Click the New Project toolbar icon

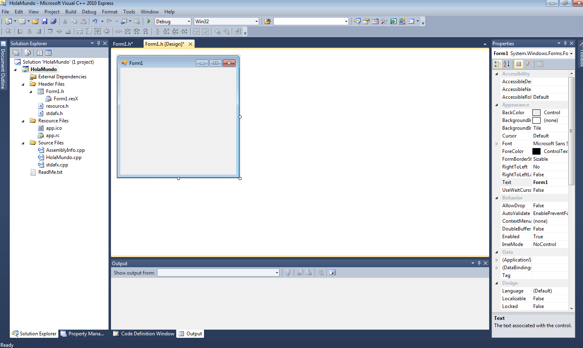[x=8, y=21]
